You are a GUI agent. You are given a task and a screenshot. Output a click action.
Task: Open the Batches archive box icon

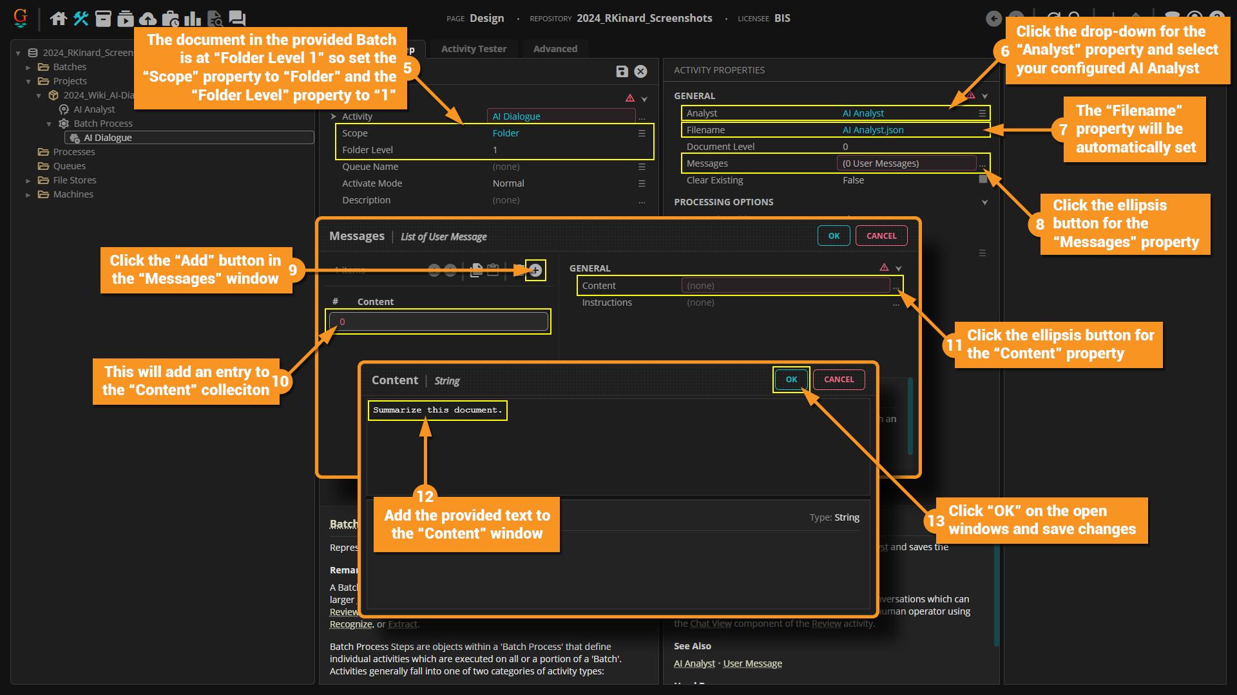(x=103, y=19)
